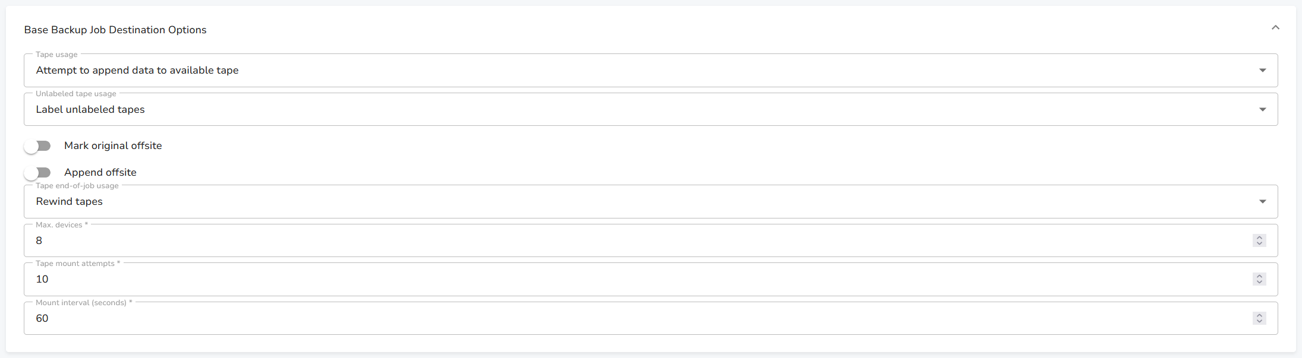
Task: Enable the Mark original offsite toggle
Action: [37, 146]
